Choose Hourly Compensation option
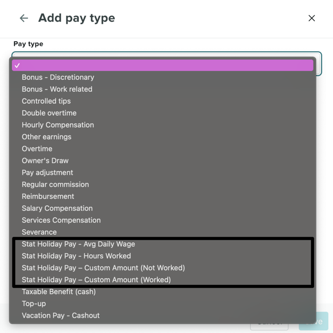The image size is (333, 333). [x=58, y=125]
